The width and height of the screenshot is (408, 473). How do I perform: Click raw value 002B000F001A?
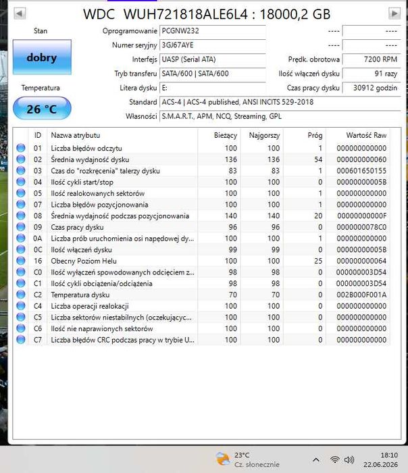coord(361,295)
